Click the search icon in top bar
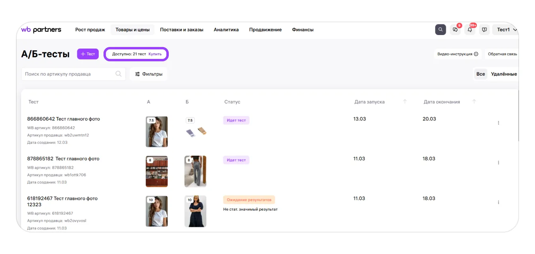 point(440,30)
